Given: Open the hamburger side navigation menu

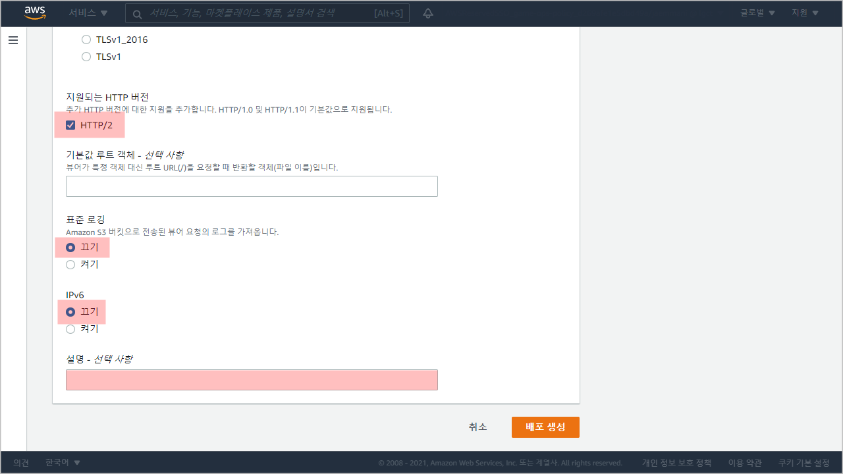Looking at the screenshot, I should point(13,40).
